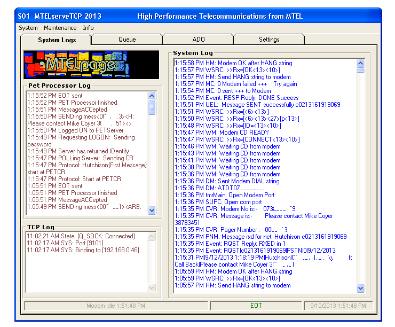Select "1:15:52 PM PET Processor finished" line
Viewport: 395px width, 327px height.
pyautogui.click(x=72, y=103)
